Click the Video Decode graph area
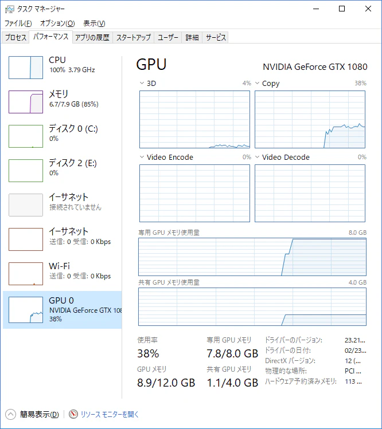Viewport: 382px width, 429px height. (x=310, y=193)
